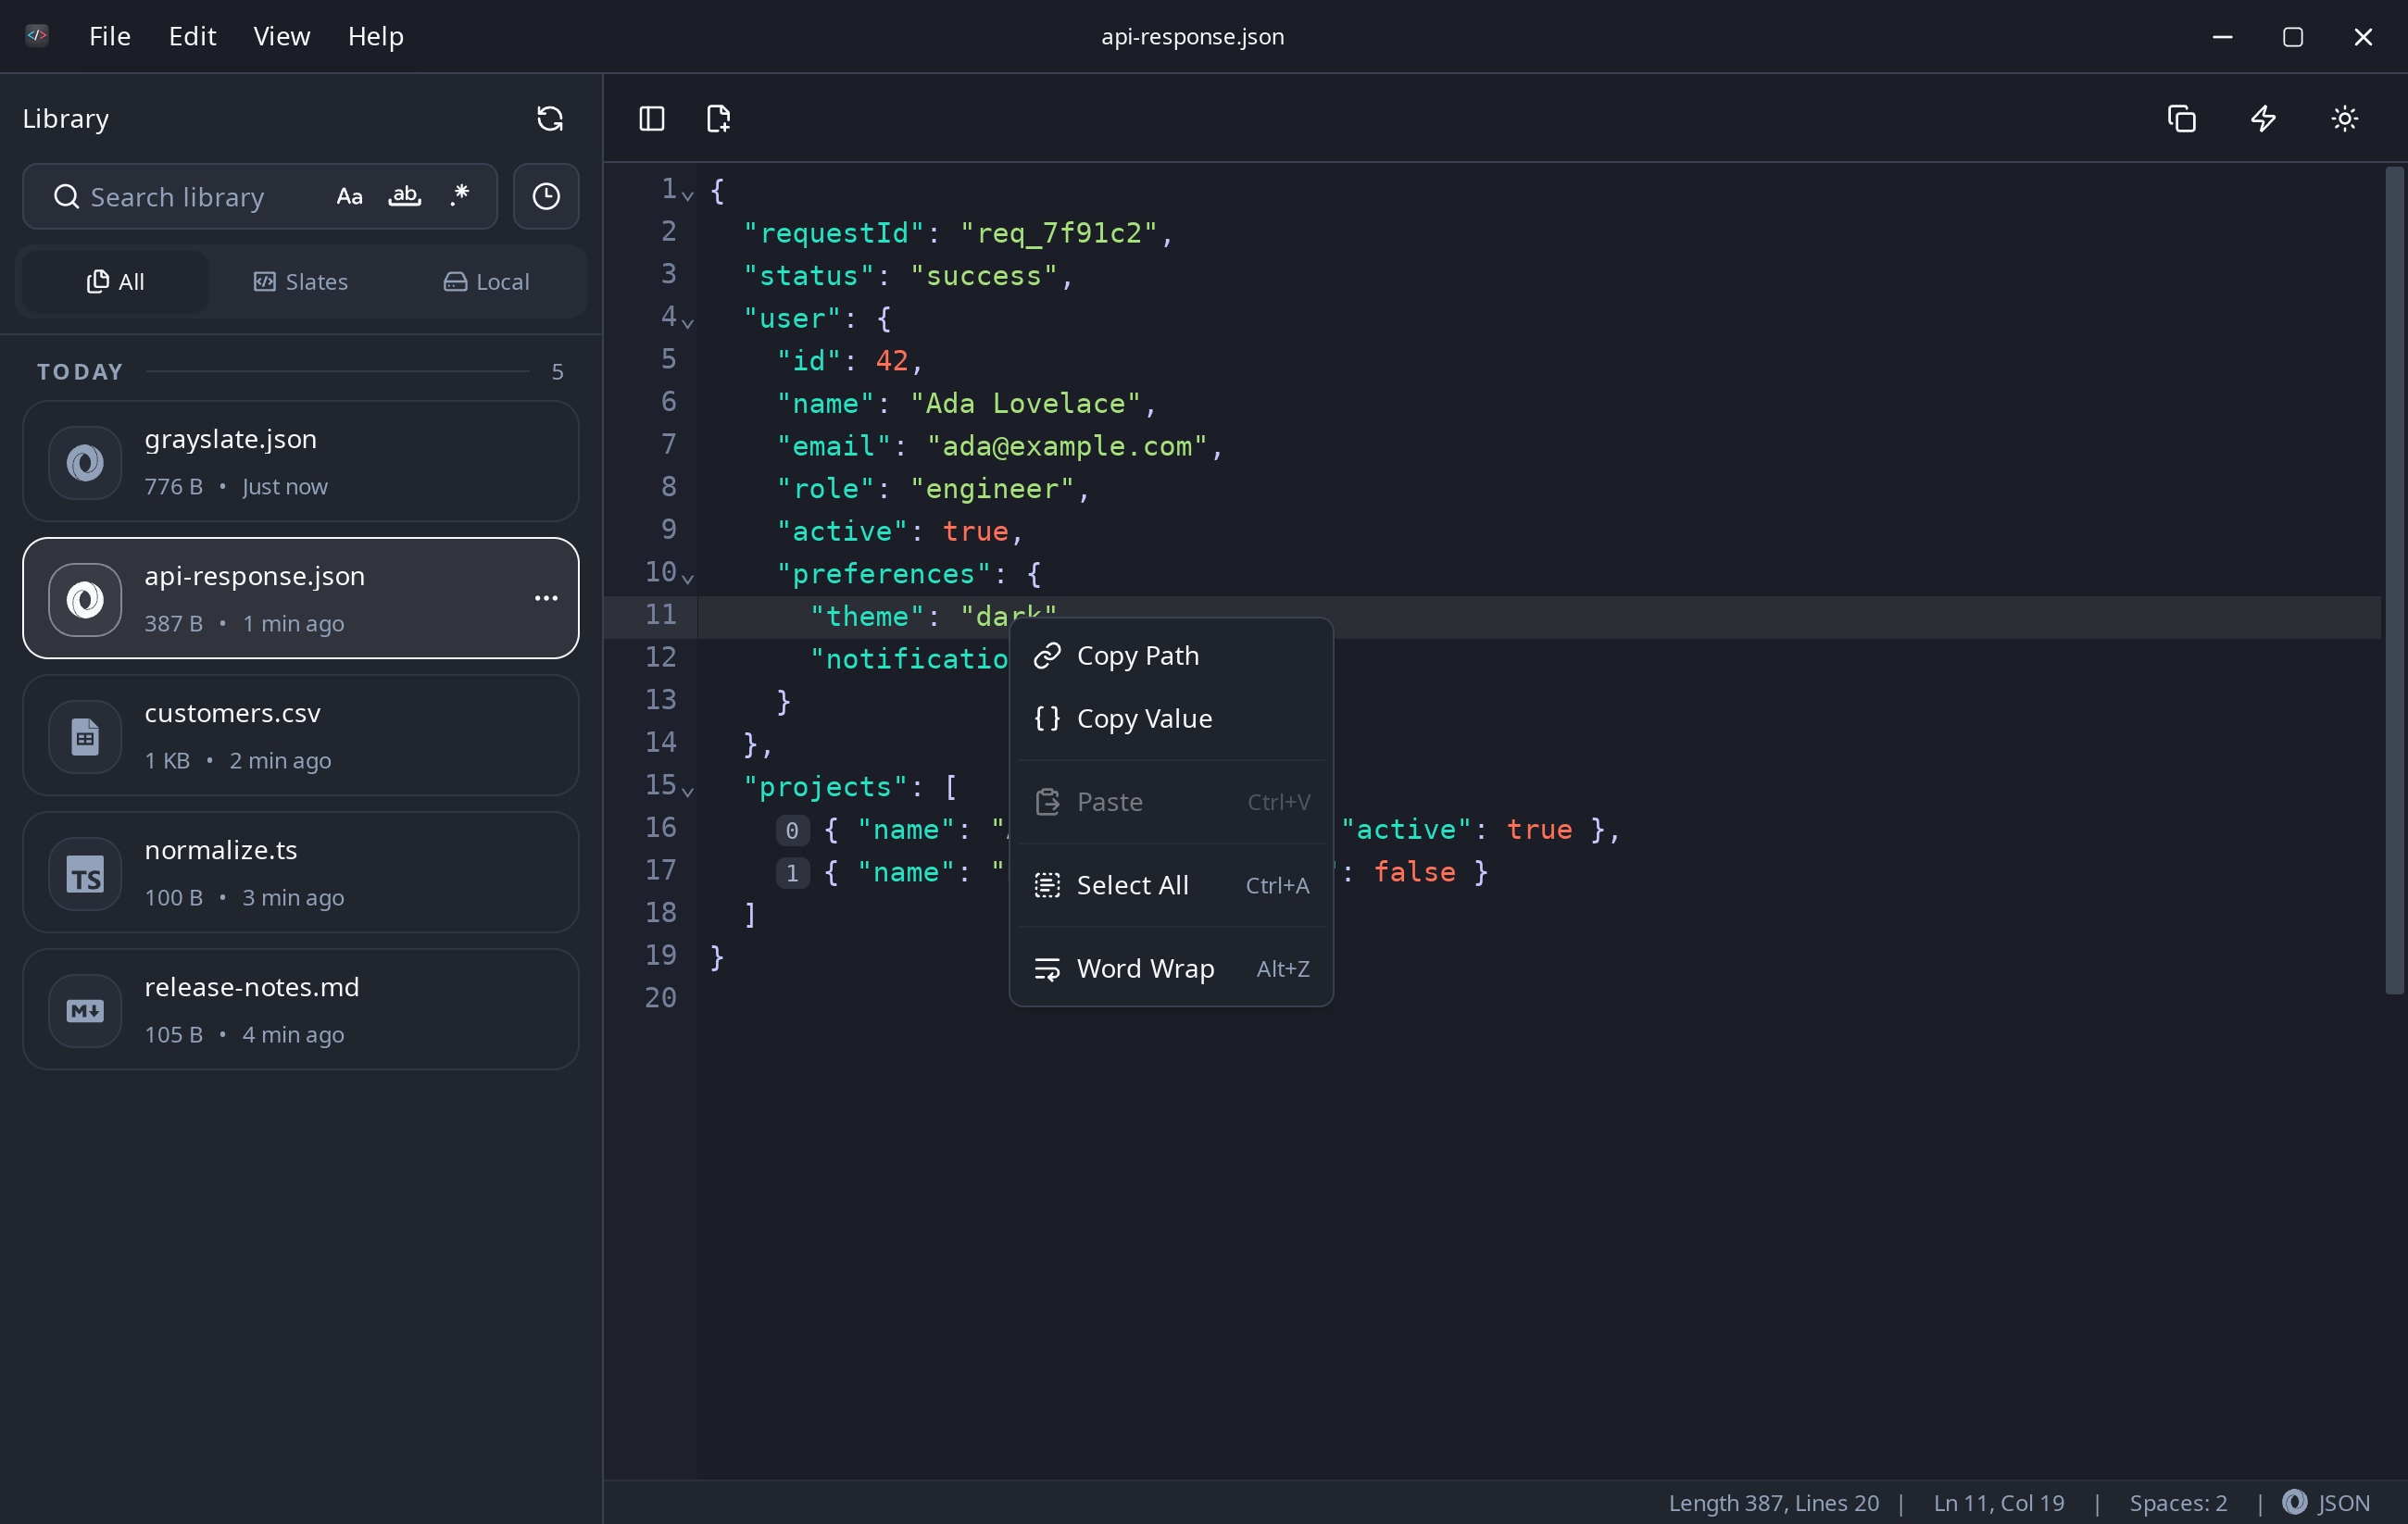Click the true value on line 9
Screen dimensions: 2408x1524
976,532
